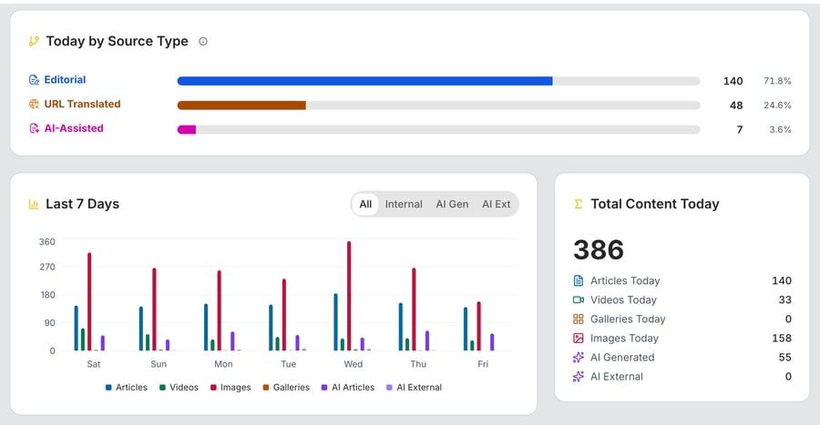Screen dimensions: 820x425
Task: Click the AI Generated value 55
Action: click(x=785, y=358)
